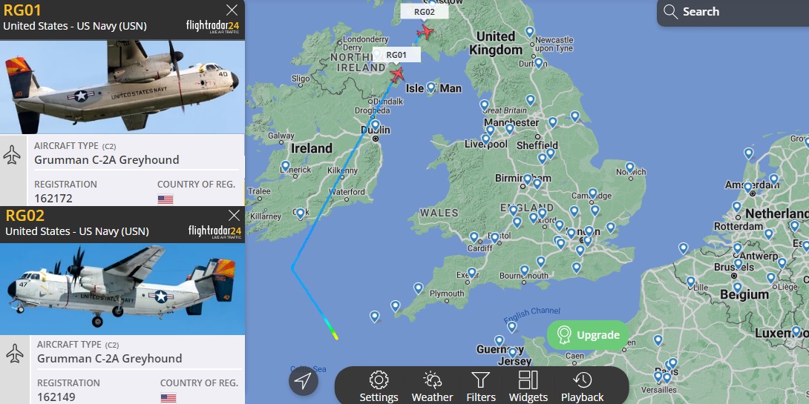Click the RG02 map label

(424, 11)
